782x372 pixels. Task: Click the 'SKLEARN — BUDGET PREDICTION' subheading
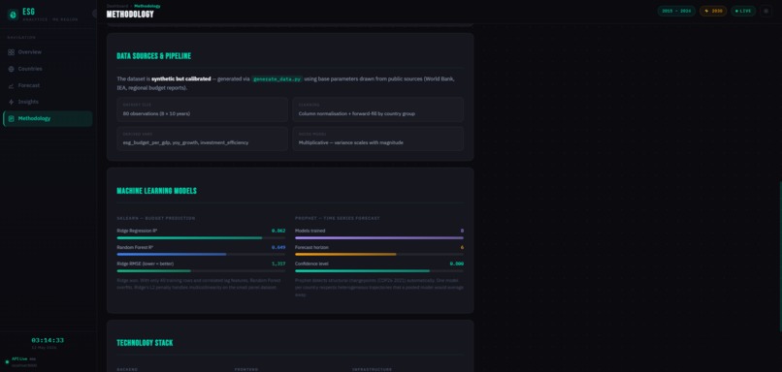point(156,218)
